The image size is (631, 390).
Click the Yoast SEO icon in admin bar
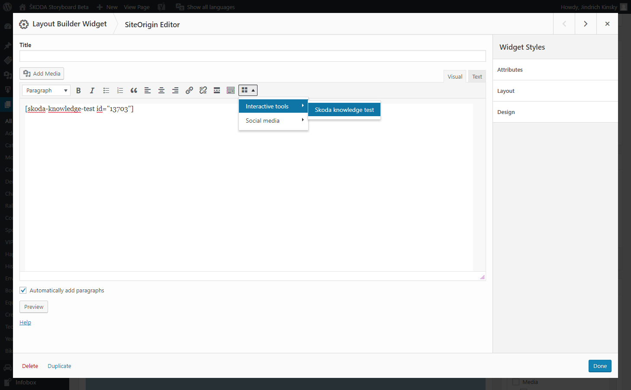[x=161, y=7]
